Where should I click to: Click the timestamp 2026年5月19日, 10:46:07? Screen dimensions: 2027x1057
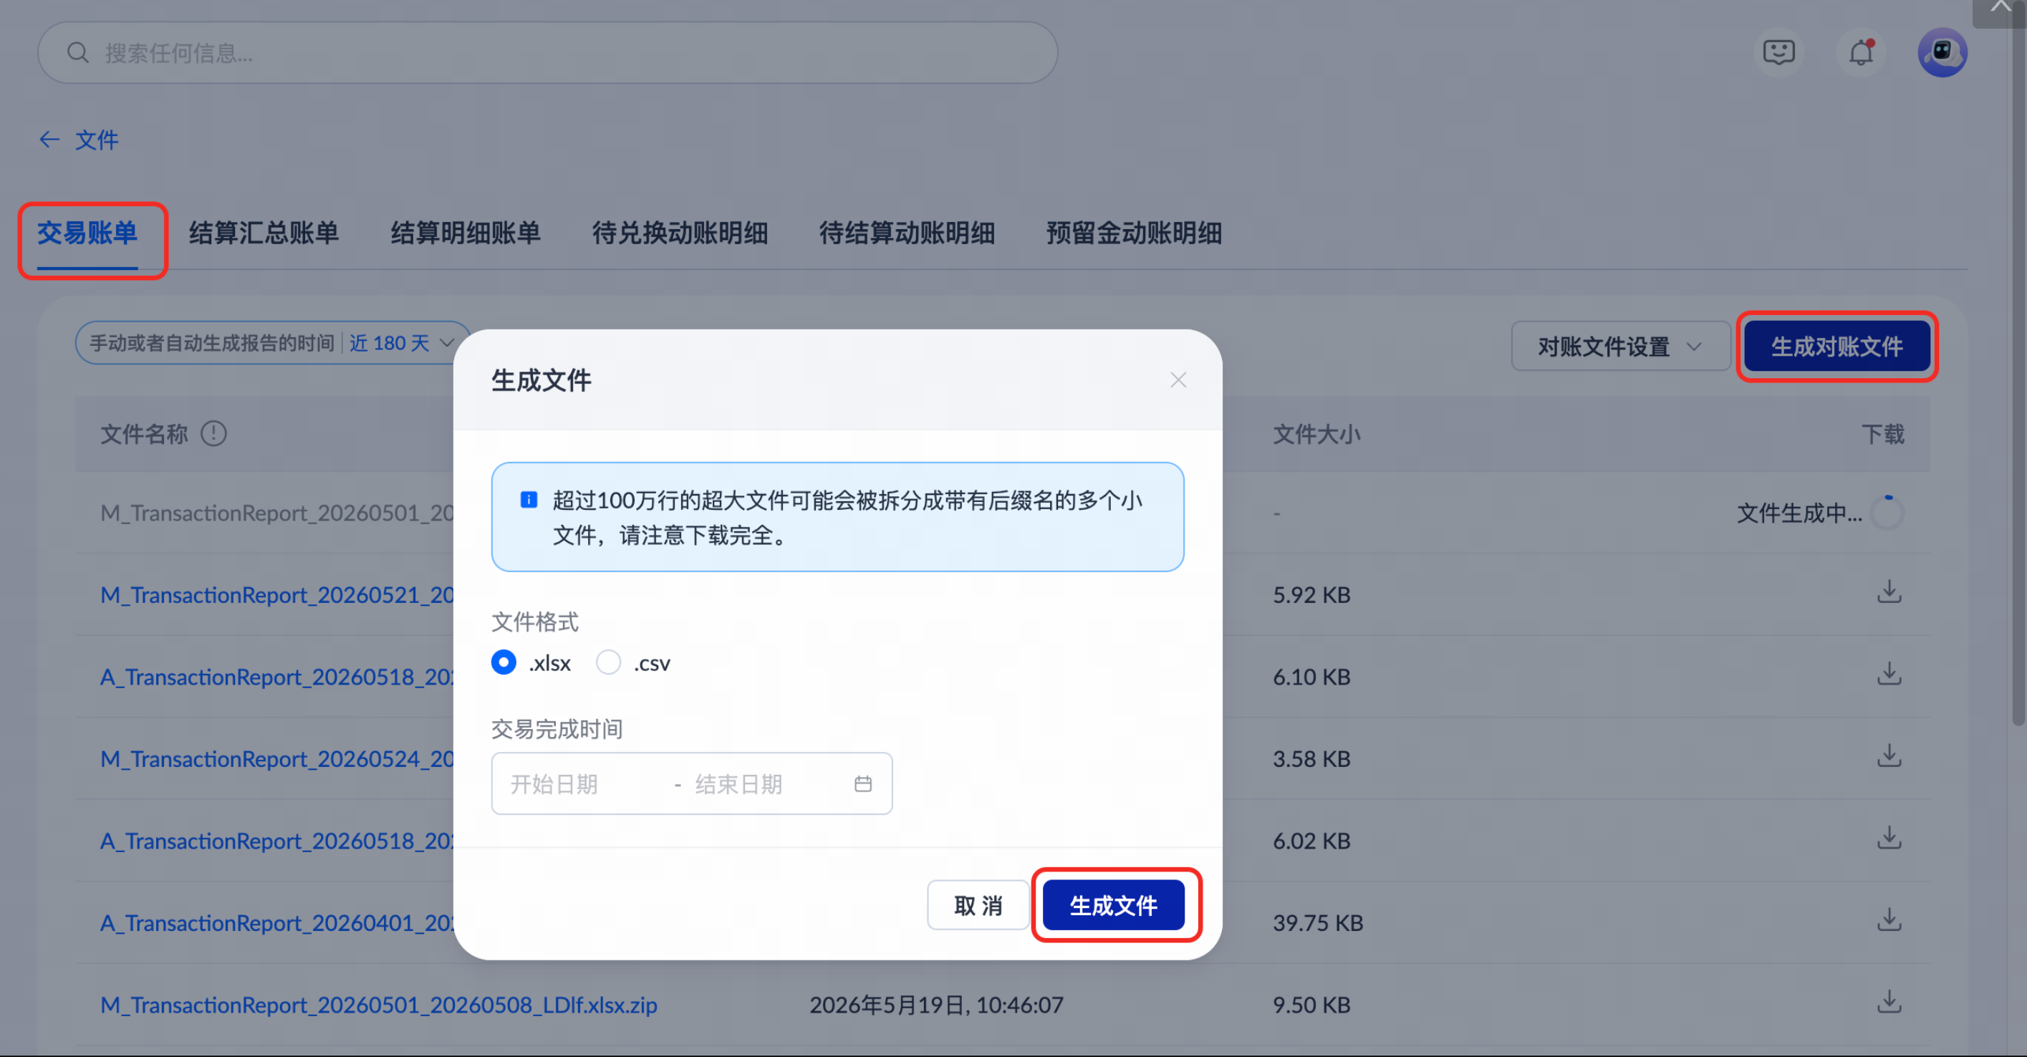(x=936, y=1004)
